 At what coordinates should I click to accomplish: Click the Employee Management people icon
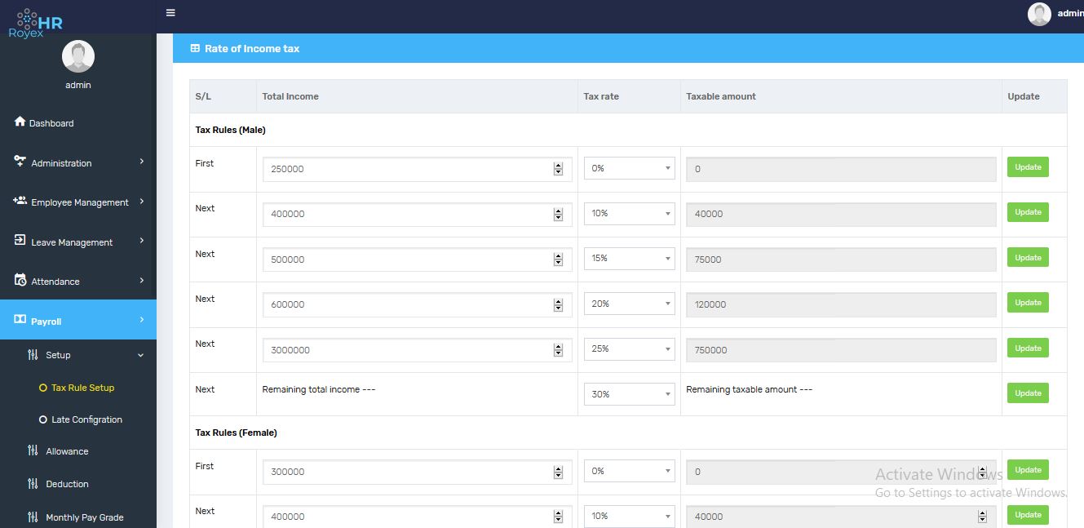pos(20,201)
